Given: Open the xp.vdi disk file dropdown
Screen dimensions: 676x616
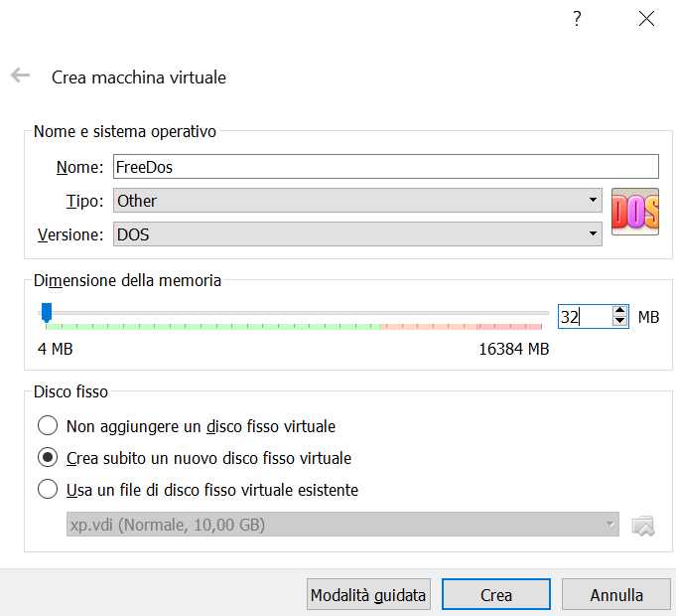Looking at the screenshot, I should (x=342, y=525).
